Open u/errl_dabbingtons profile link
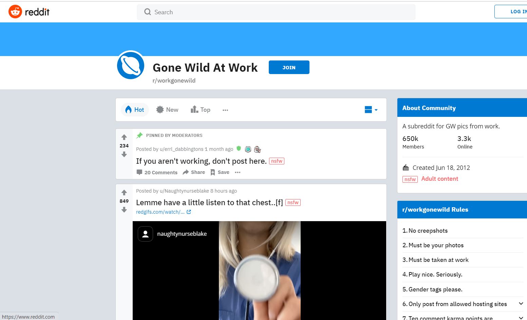 tap(182, 149)
